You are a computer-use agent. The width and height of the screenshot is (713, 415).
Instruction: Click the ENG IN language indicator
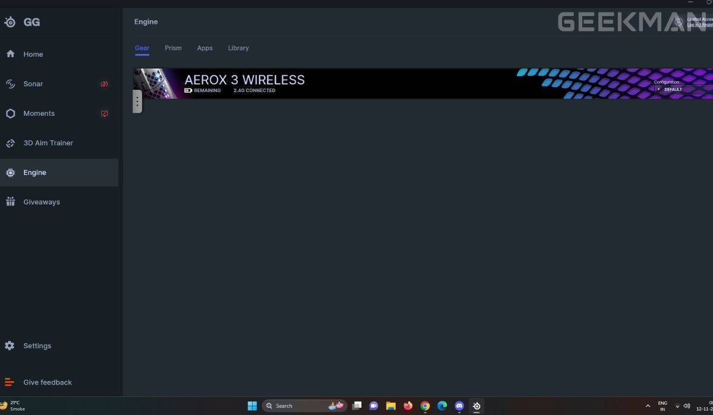662,406
